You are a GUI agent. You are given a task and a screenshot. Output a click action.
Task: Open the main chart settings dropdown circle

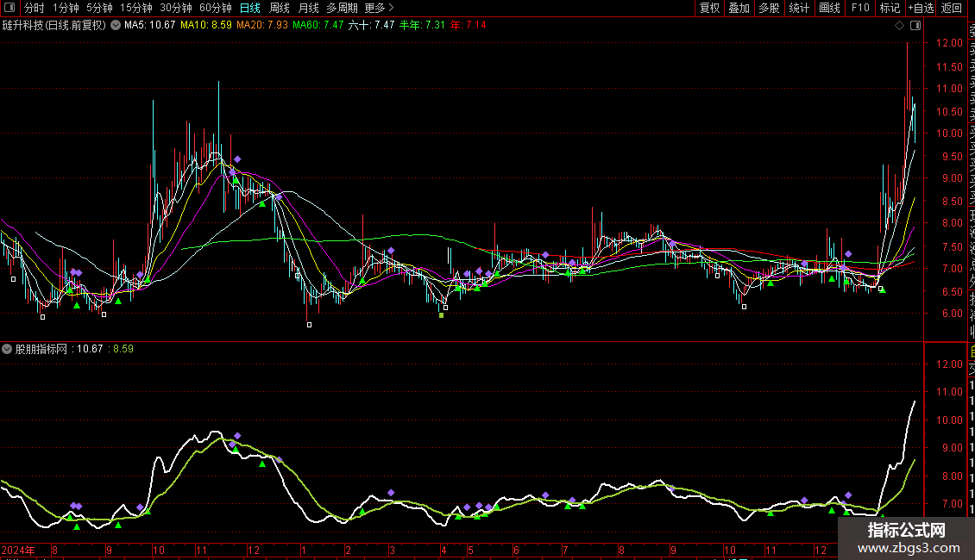tap(116, 26)
